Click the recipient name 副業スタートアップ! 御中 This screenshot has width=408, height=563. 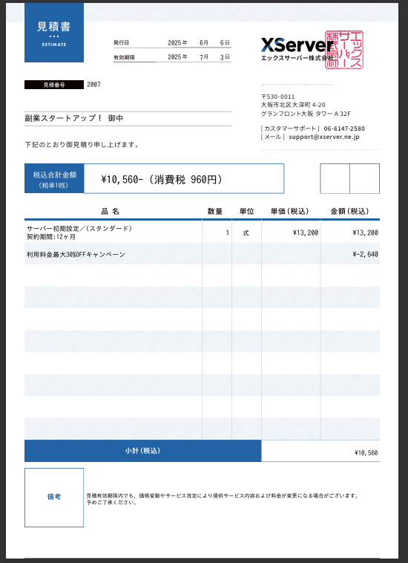[x=74, y=118]
